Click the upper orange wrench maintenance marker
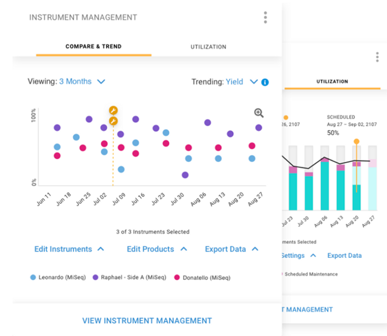387x336 pixels. [113, 110]
